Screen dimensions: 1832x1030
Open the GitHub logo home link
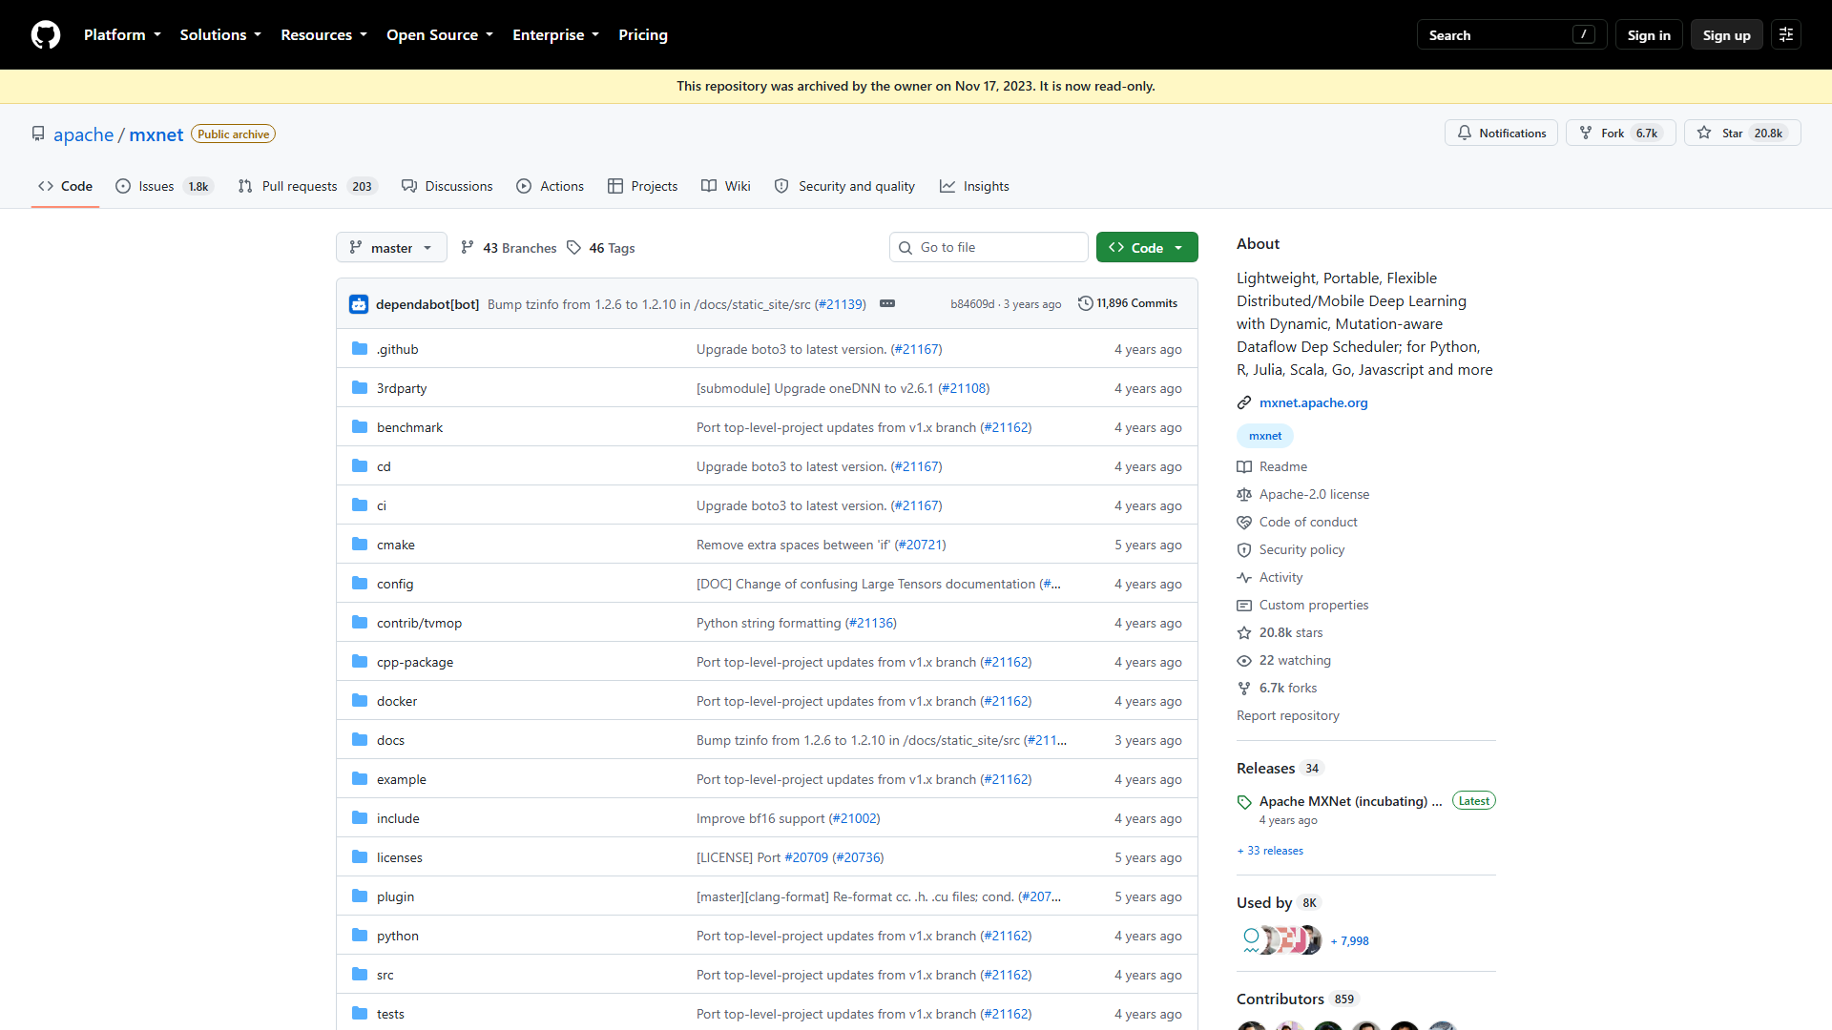click(45, 35)
